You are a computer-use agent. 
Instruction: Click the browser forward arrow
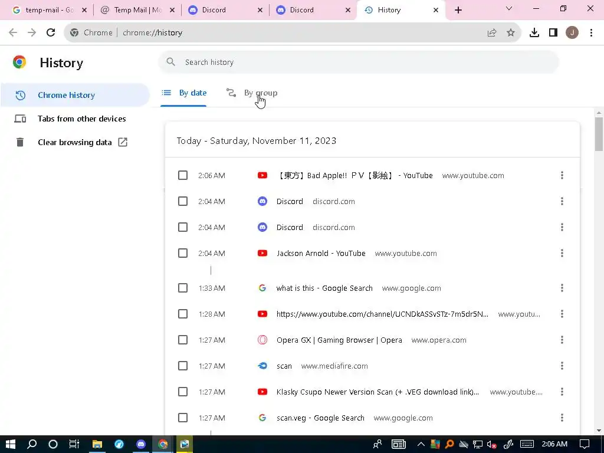32,33
